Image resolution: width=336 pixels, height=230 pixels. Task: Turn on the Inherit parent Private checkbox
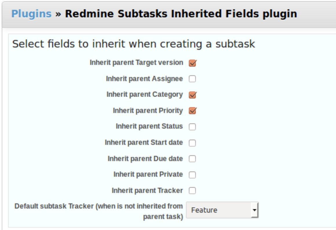pyautogui.click(x=192, y=175)
